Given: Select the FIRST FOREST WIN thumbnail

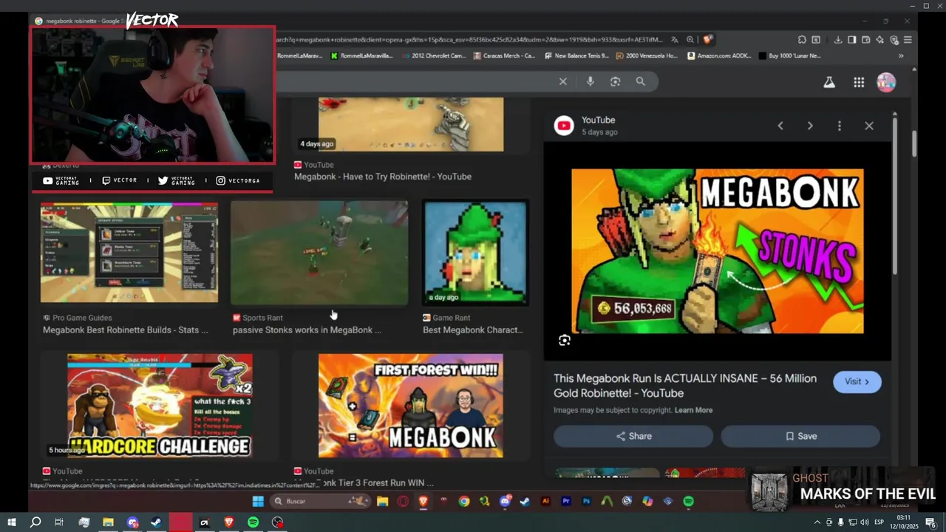Looking at the screenshot, I should coord(411,406).
